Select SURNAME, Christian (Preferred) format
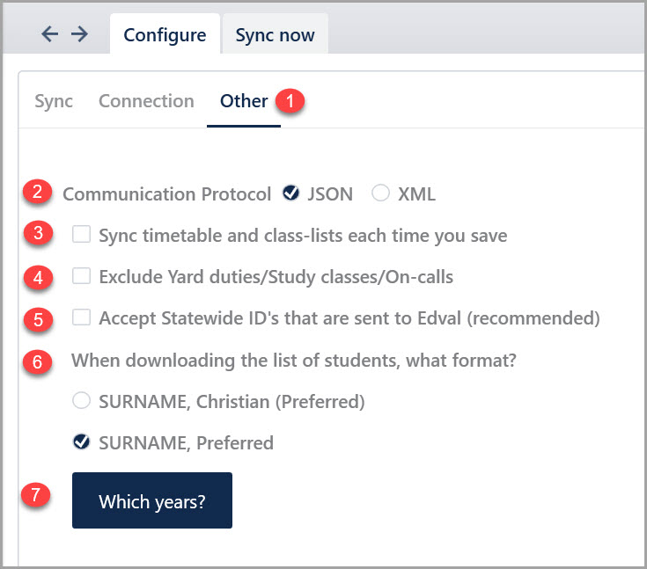The width and height of the screenshot is (647, 569). coord(82,401)
